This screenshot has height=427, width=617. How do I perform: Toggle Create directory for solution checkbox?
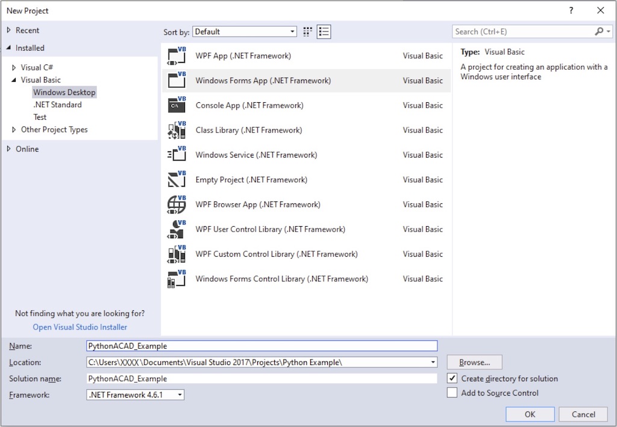[452, 378]
